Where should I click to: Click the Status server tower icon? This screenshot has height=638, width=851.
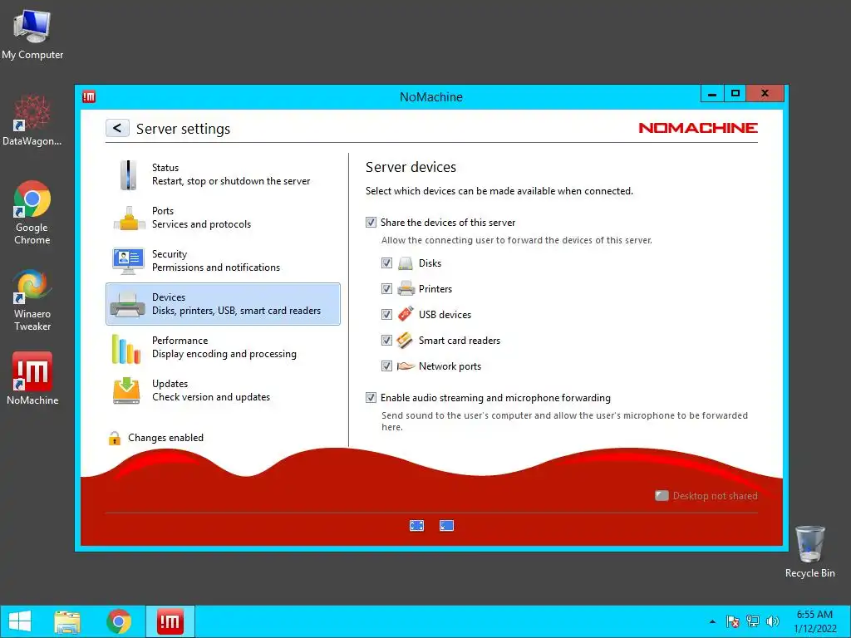[x=128, y=174]
